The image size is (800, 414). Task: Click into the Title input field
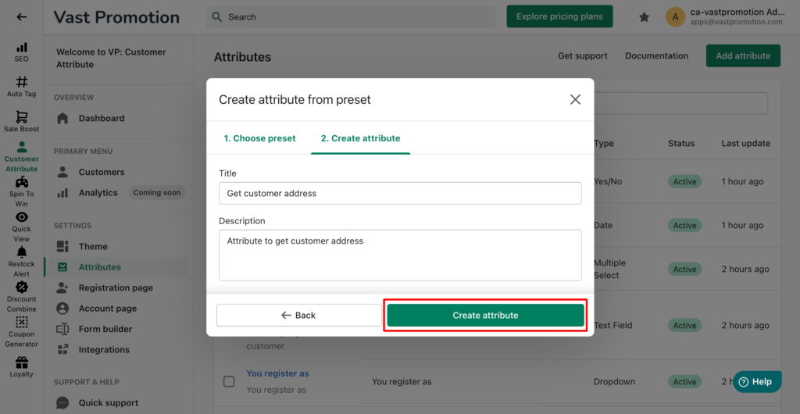click(400, 193)
